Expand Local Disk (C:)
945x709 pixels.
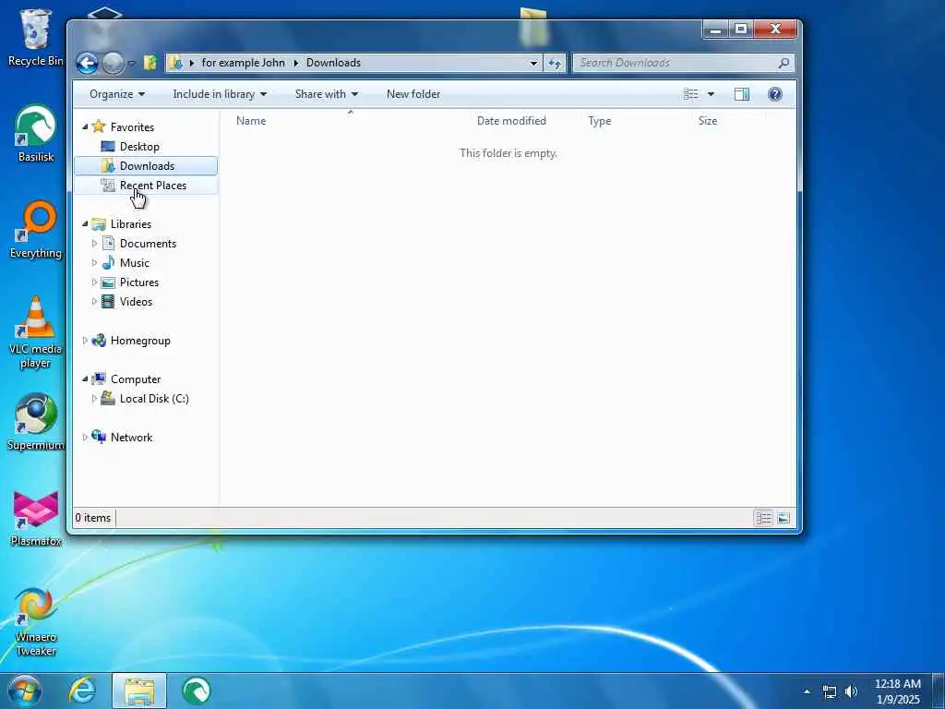click(x=94, y=399)
